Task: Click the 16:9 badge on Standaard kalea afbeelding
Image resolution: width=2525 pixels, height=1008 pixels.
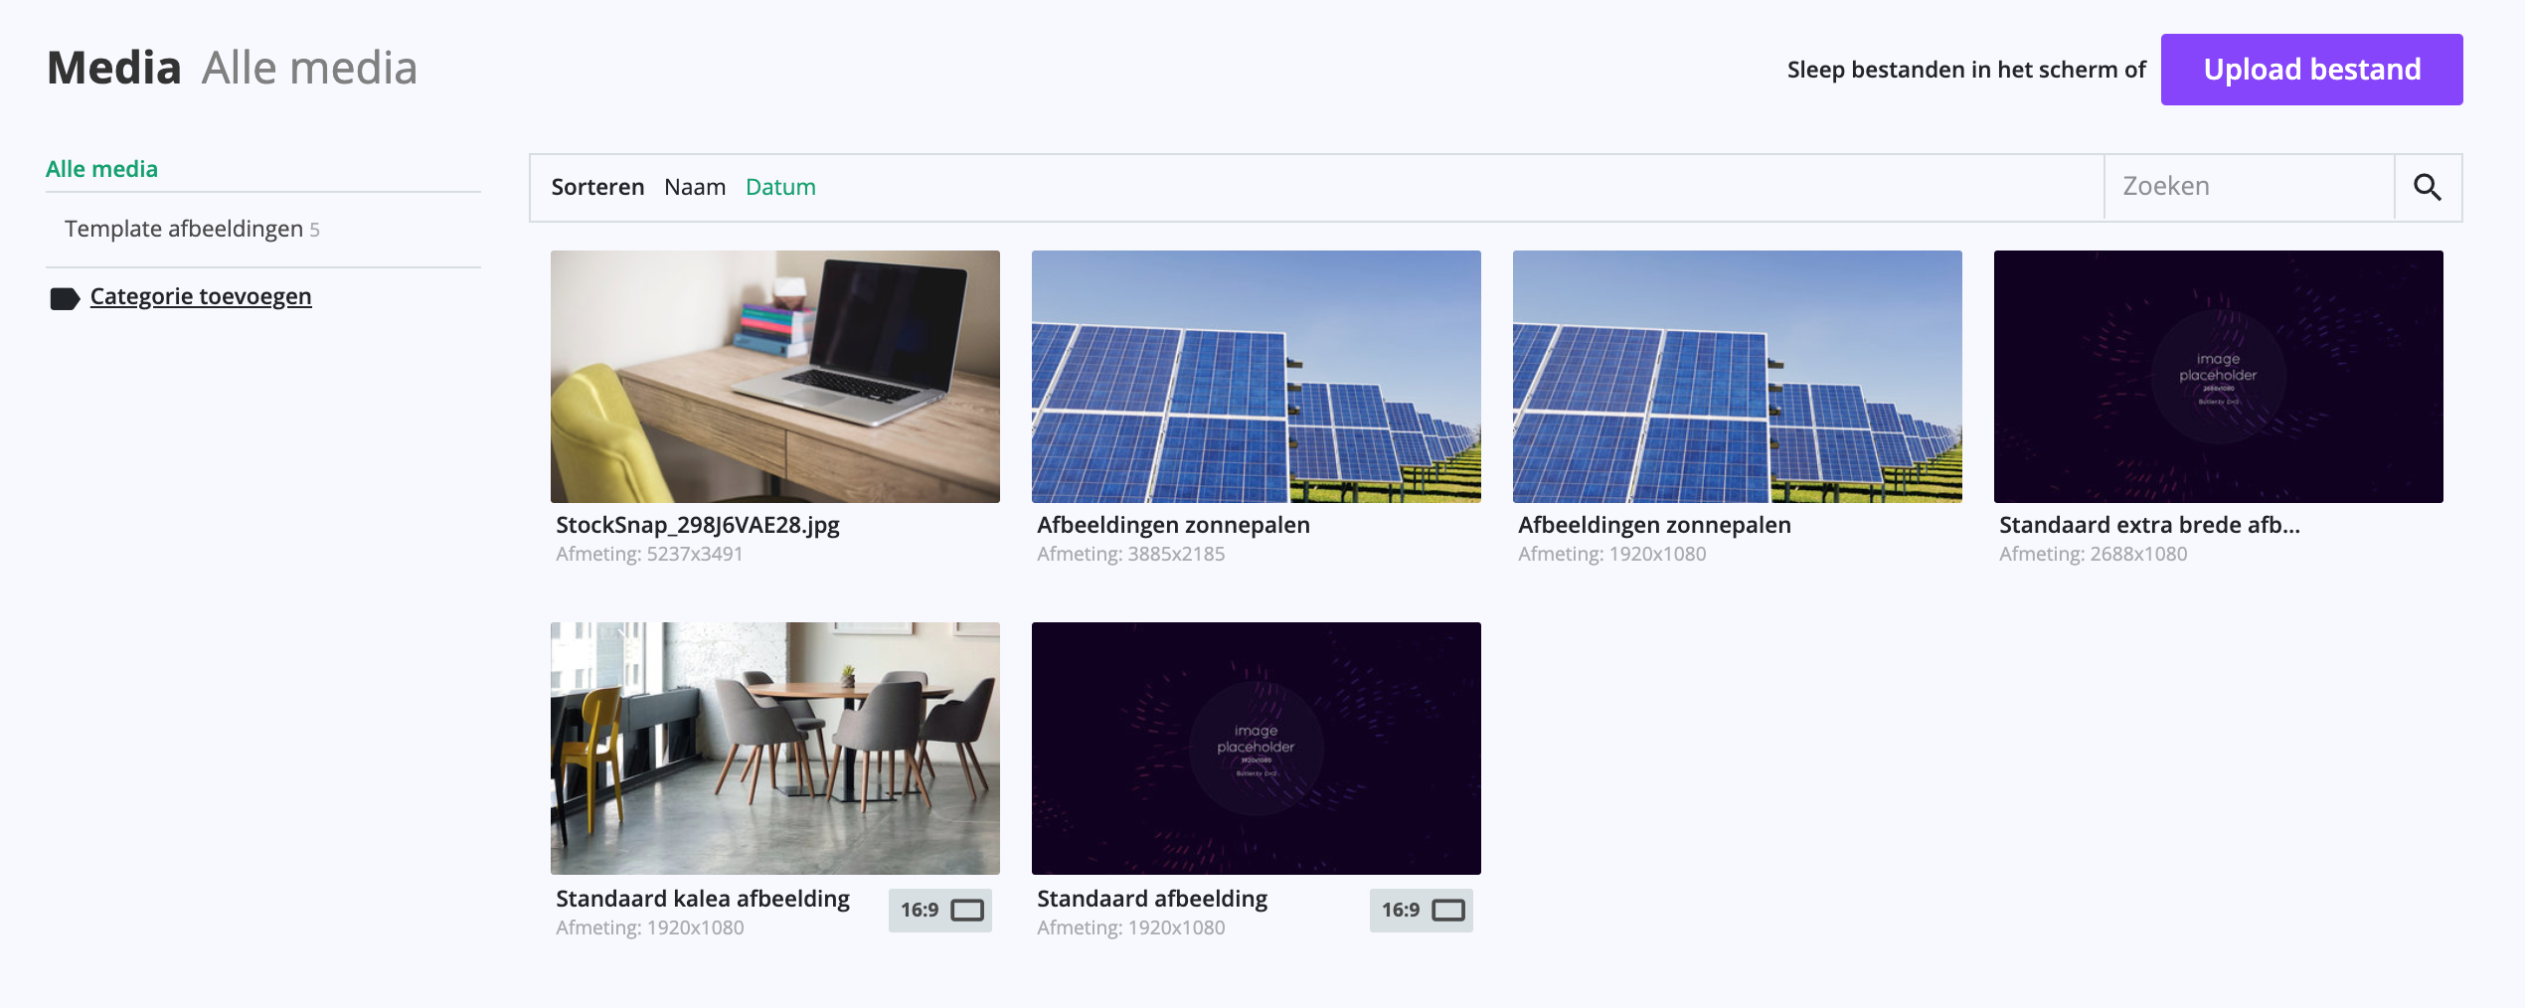Action: coord(939,910)
